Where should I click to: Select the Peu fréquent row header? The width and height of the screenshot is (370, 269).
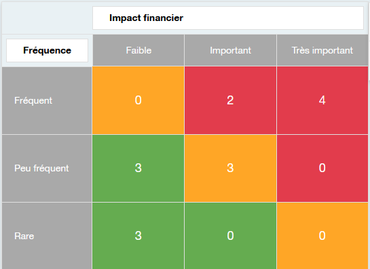tap(47, 169)
